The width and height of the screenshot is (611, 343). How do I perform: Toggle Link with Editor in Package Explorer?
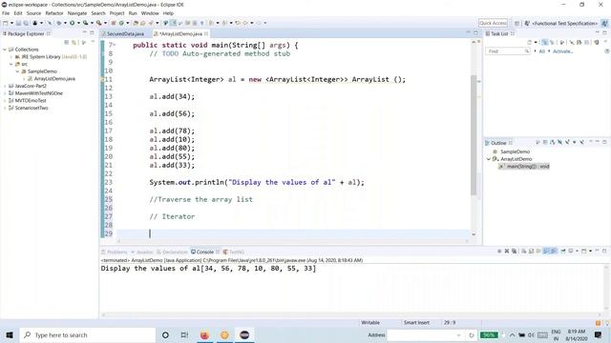point(74,42)
